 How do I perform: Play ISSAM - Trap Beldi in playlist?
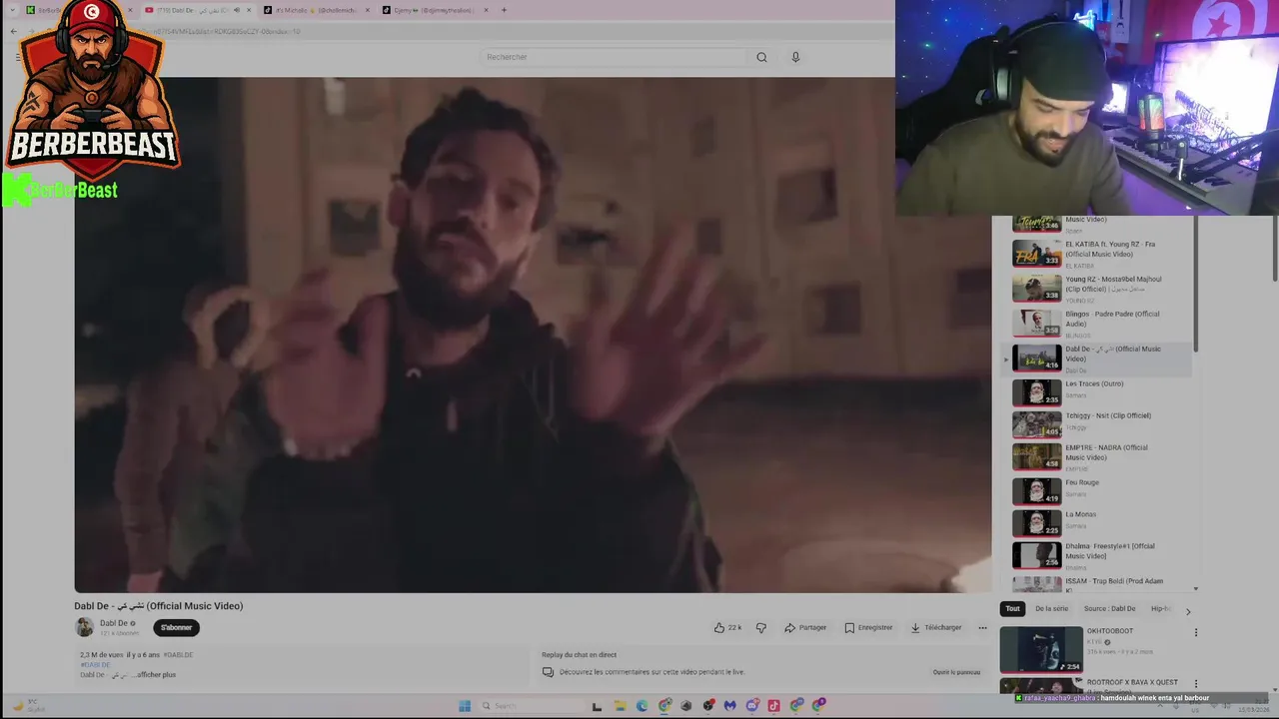pyautogui.click(x=1098, y=583)
